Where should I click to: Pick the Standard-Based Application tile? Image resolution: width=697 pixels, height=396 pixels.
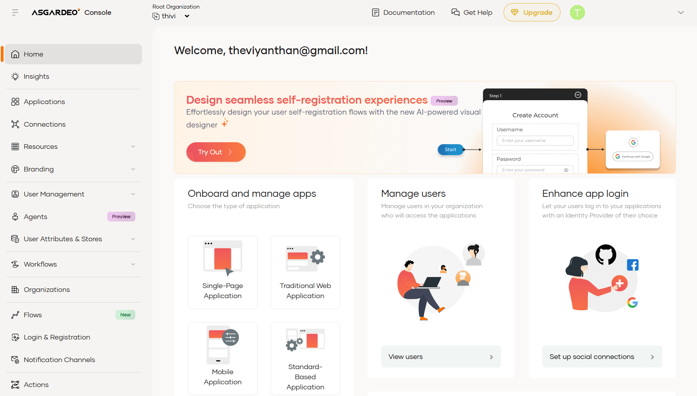[305, 358]
